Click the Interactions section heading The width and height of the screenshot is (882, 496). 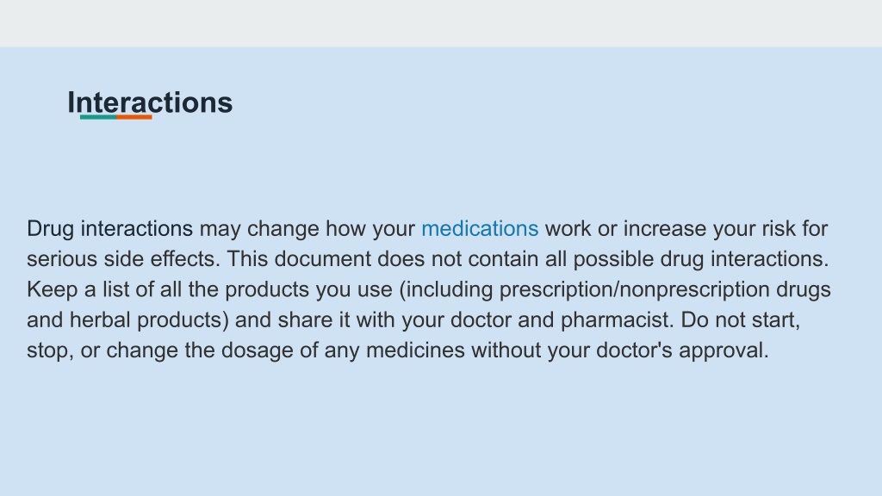[x=150, y=103]
